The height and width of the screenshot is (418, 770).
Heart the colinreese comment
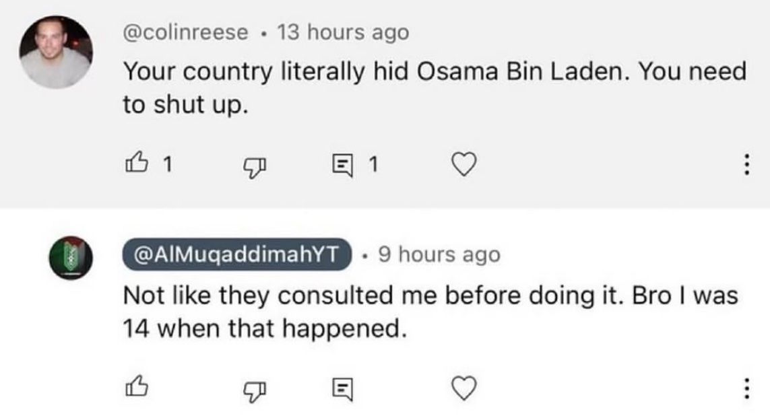(465, 164)
